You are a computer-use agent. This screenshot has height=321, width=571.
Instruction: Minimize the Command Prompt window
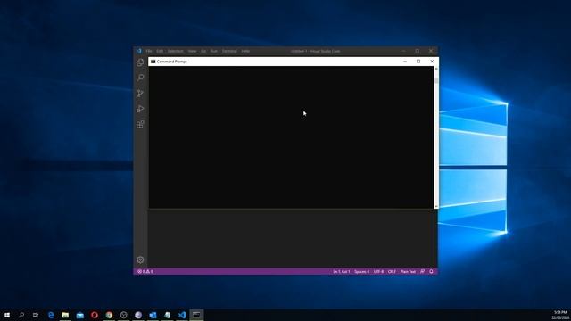click(405, 62)
